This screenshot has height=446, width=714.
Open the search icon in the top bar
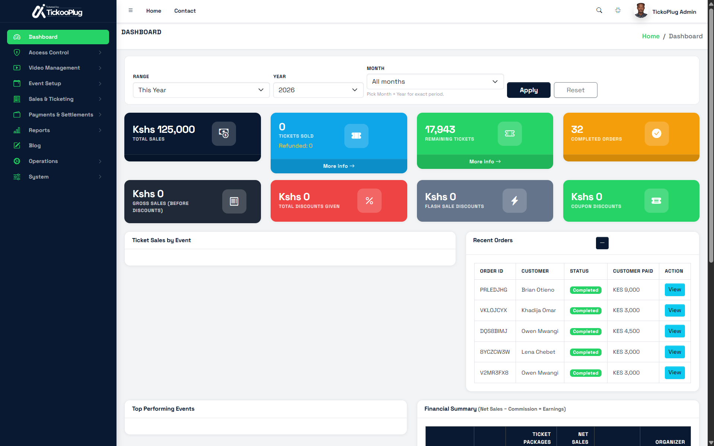pos(599,10)
